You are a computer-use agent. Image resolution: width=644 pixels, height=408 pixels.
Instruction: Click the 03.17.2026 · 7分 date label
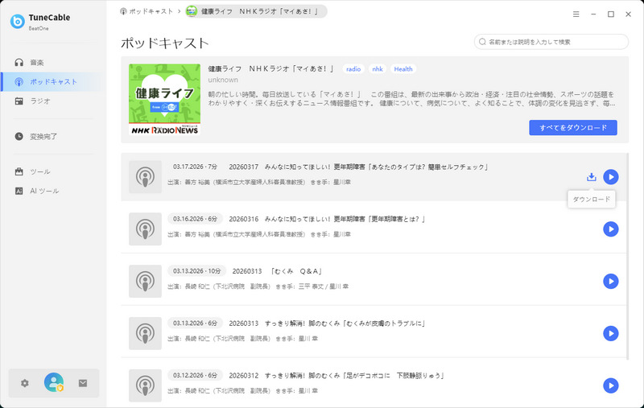point(195,167)
